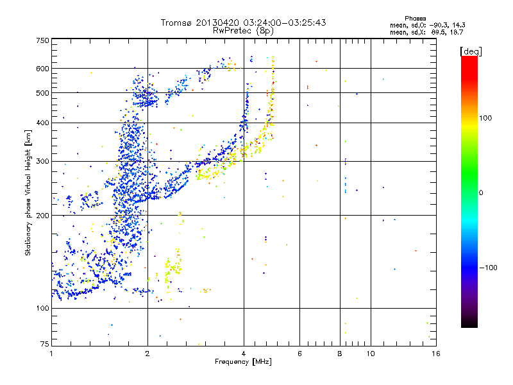Viewport: 513px width, 385px height.
Task: Click the y-axis '500' tick label
Action: pyautogui.click(x=42, y=93)
